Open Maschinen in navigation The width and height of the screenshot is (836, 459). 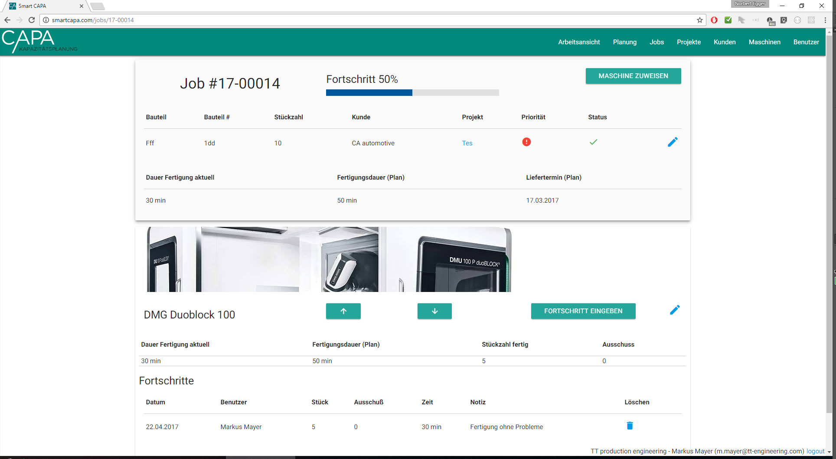coord(764,42)
